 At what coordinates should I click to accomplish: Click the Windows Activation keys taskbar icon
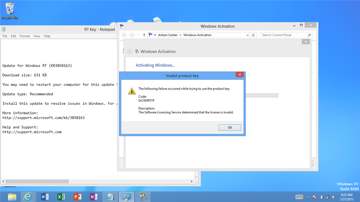143,197
